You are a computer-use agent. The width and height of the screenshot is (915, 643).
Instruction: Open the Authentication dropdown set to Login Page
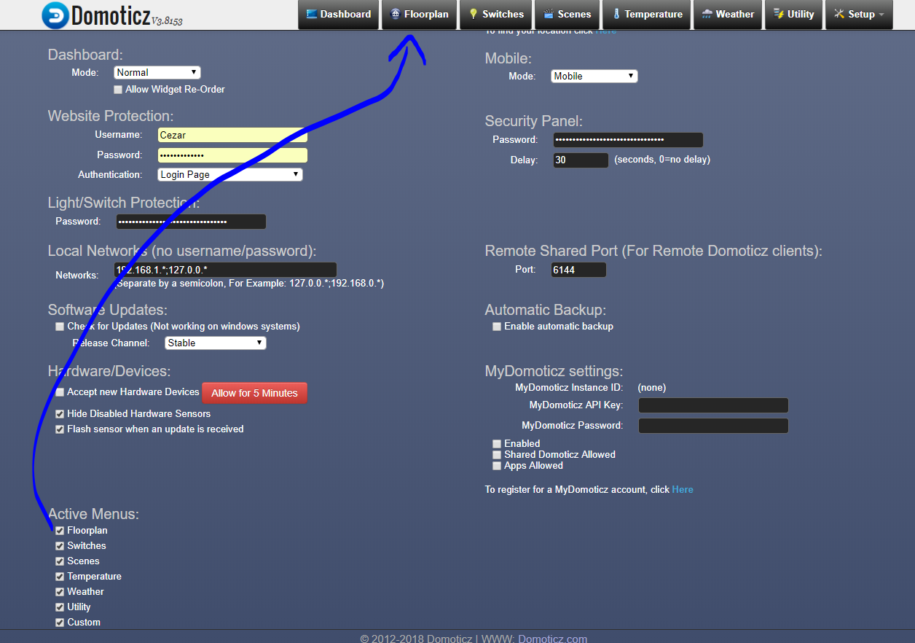pos(230,174)
